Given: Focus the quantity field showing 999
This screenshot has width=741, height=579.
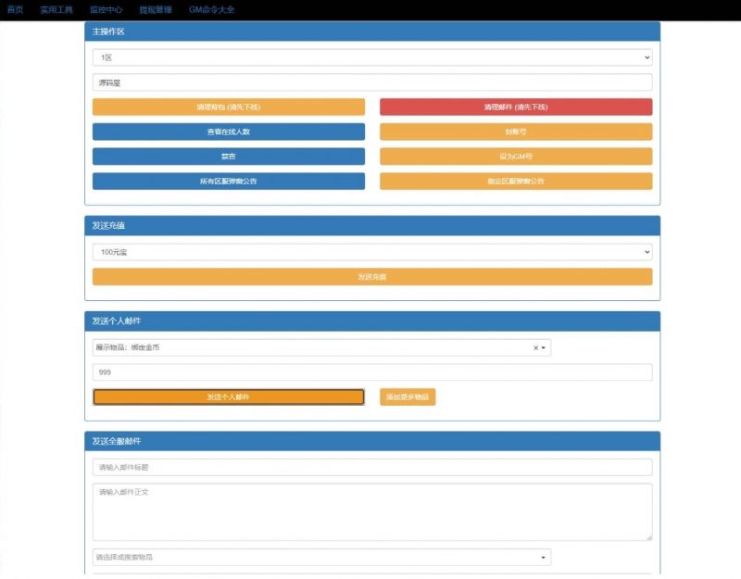Looking at the screenshot, I should 371,372.
